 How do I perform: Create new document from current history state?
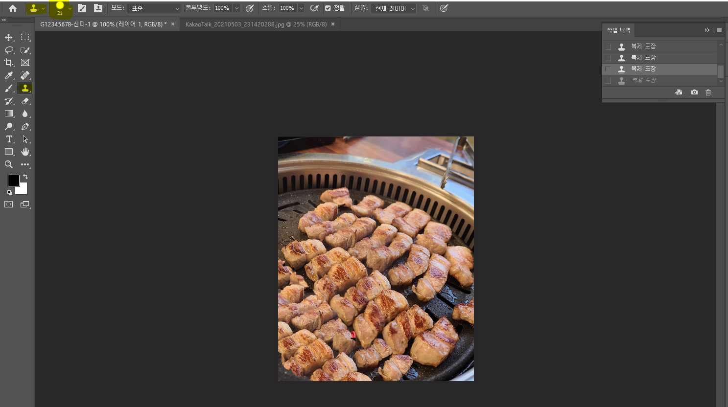(679, 92)
